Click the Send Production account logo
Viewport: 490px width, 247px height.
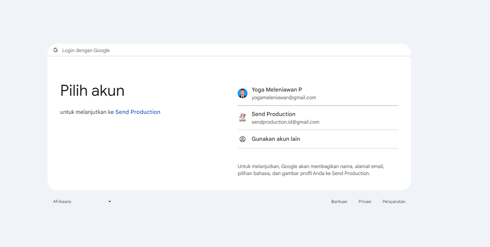tap(243, 118)
